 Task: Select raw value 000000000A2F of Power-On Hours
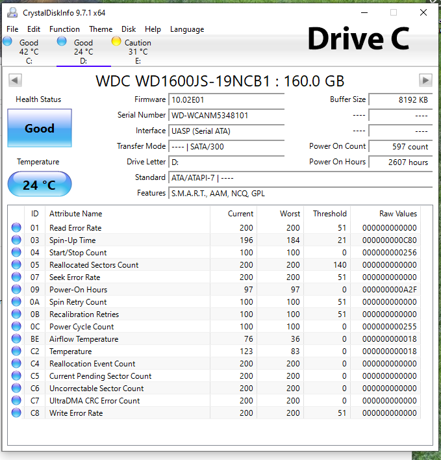click(390, 290)
